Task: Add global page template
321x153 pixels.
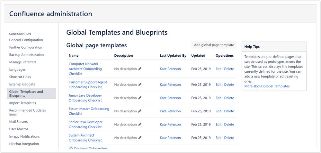Action: tap(214, 45)
